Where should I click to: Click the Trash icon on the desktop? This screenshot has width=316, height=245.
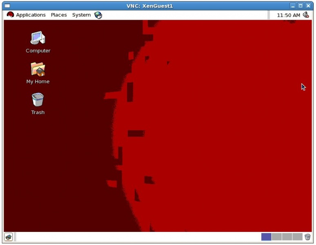(38, 100)
